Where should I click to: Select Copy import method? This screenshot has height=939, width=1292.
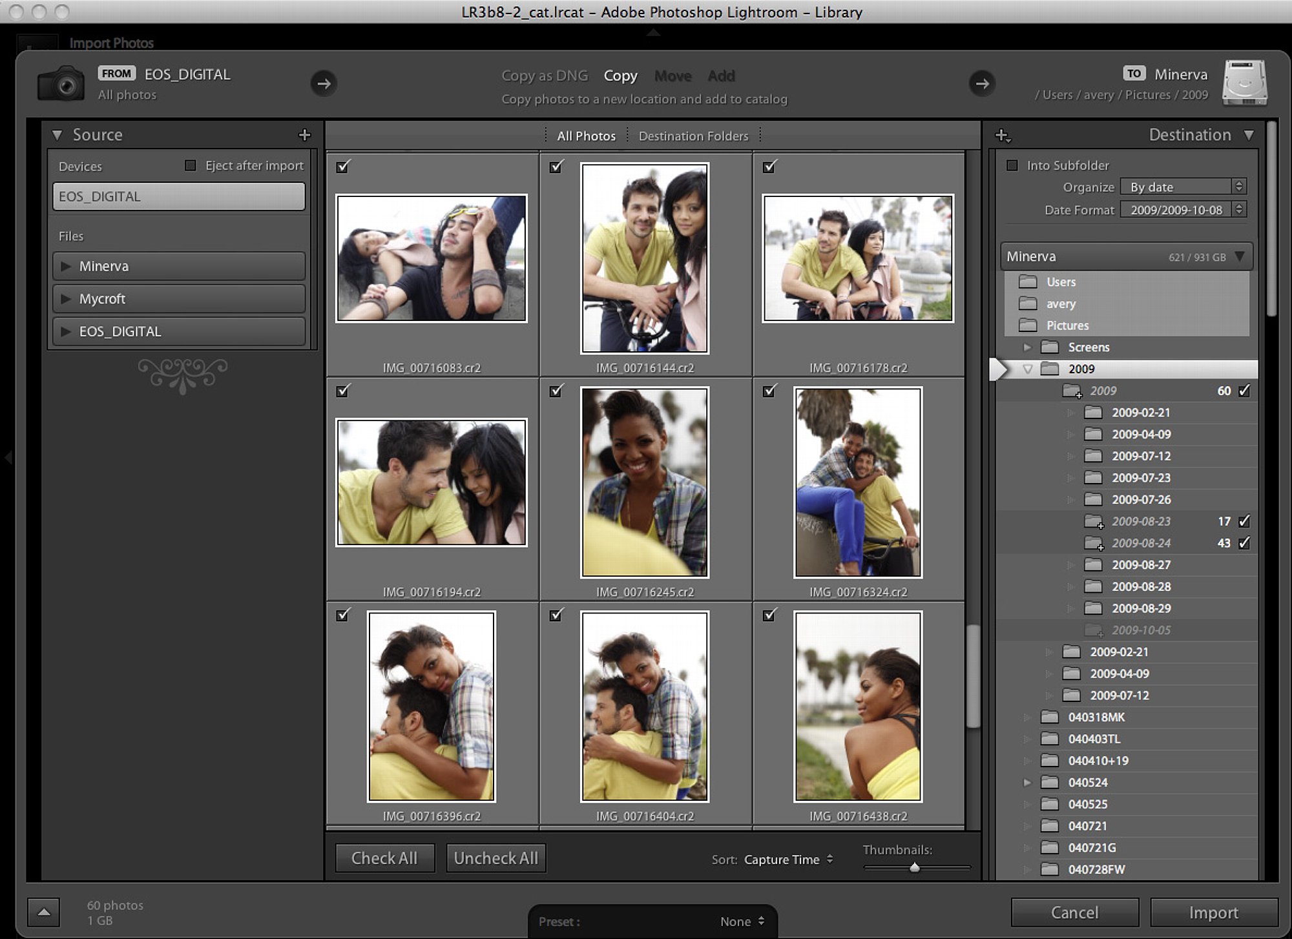coord(620,76)
